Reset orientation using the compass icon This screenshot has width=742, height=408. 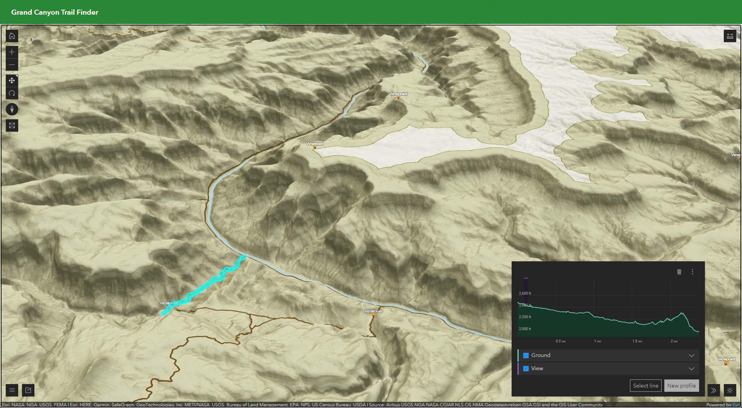(x=12, y=109)
